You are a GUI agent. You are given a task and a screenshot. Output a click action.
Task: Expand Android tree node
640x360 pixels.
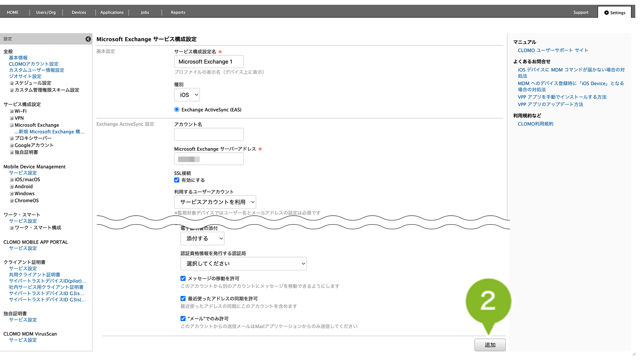pyautogui.click(x=12, y=186)
